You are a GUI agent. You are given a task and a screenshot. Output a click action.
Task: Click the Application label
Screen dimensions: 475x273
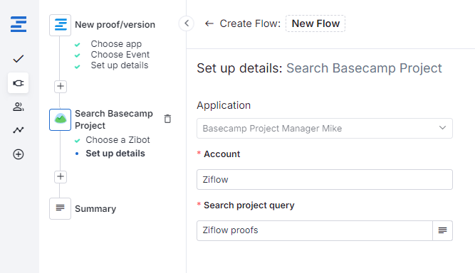tap(224, 105)
